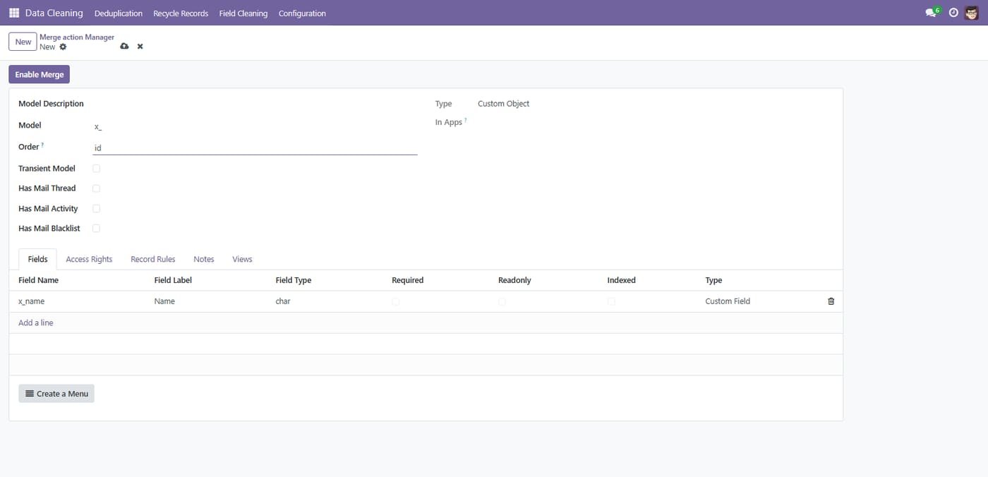
Task: Go to Data Cleaning app home
Action: (x=54, y=13)
